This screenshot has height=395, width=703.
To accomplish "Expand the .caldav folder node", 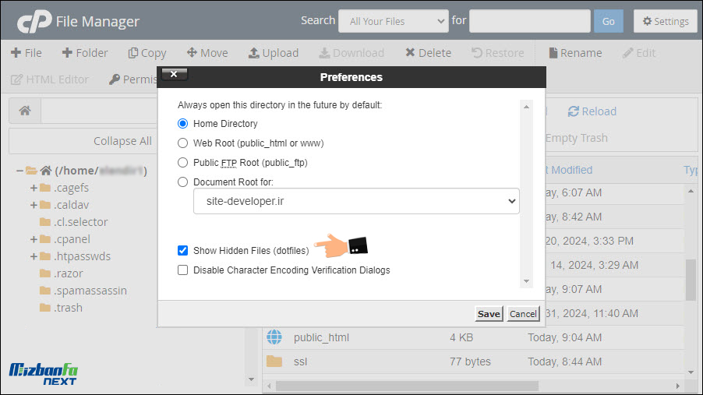I will coord(34,205).
